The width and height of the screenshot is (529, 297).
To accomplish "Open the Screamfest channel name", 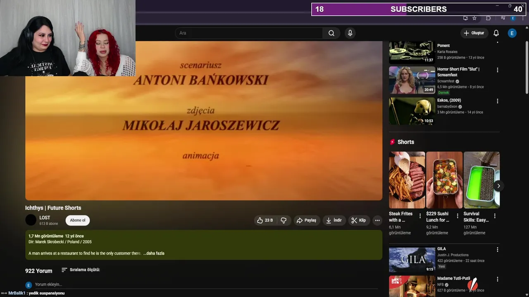I will click(446, 81).
